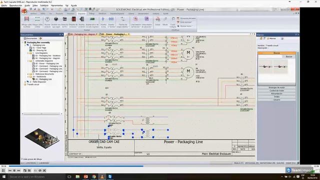Click the Buscar button in Macros panel

tap(289, 56)
